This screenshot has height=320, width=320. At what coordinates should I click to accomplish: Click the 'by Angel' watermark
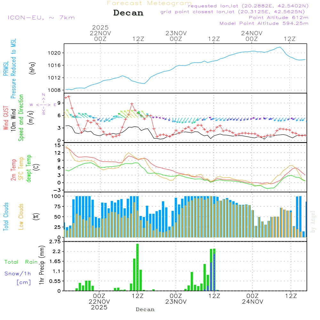(313, 222)
